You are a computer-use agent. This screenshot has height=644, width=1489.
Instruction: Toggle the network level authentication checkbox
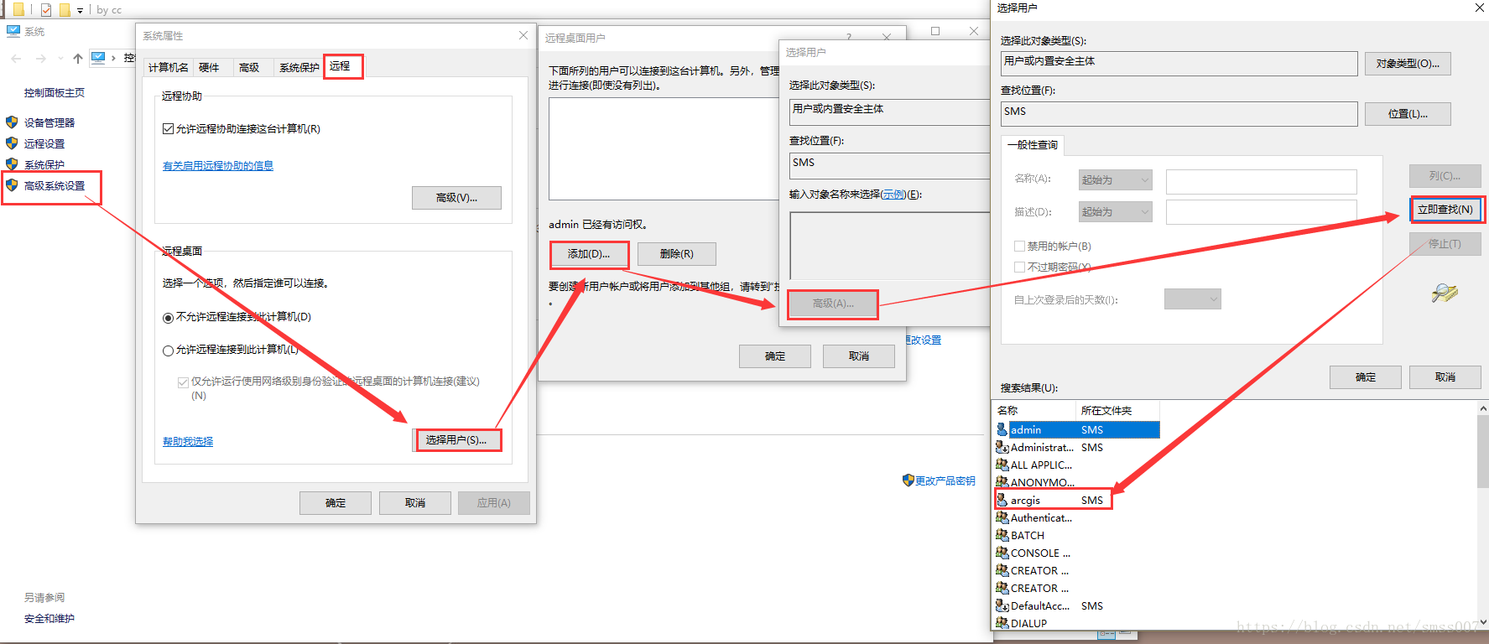[x=183, y=382]
